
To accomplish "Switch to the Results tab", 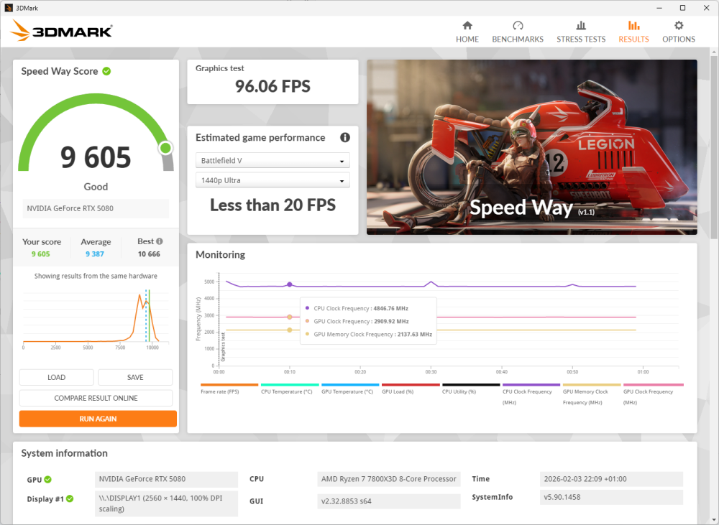I will [x=633, y=31].
